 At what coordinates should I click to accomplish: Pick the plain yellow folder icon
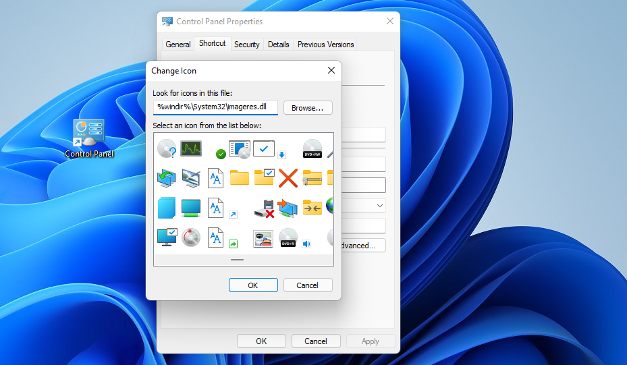tap(240, 177)
